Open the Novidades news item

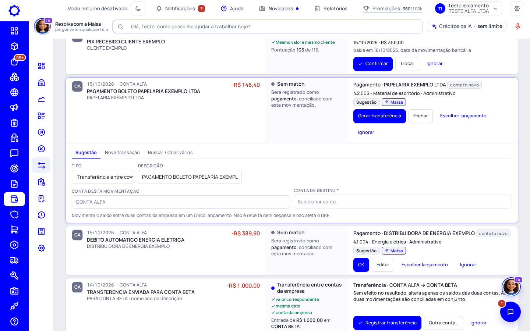tap(279, 8)
